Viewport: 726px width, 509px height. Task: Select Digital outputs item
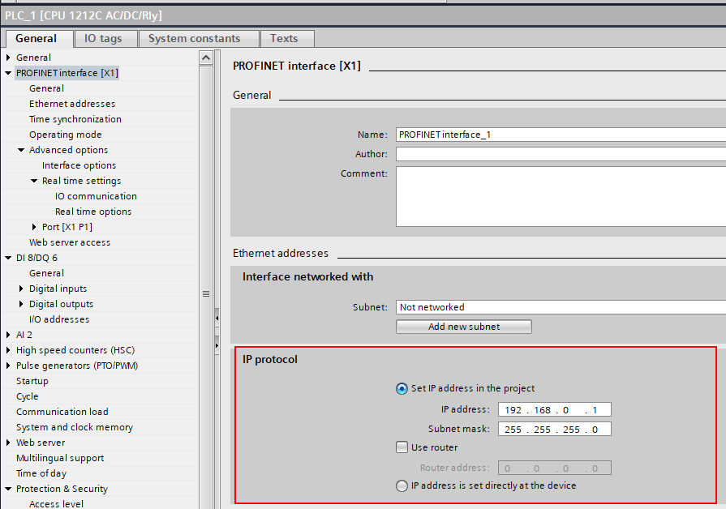point(61,304)
